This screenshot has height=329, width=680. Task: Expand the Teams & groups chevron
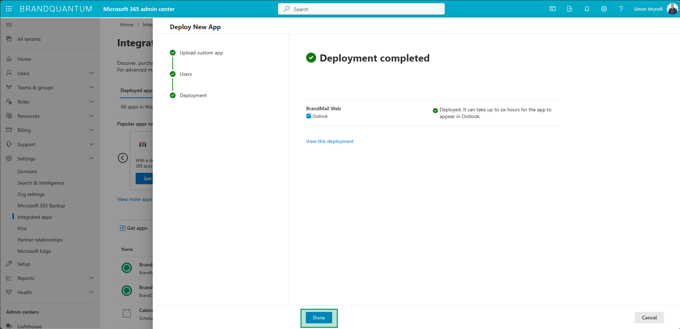91,87
